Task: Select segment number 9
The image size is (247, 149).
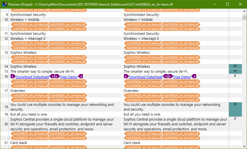Action: (7, 15)
